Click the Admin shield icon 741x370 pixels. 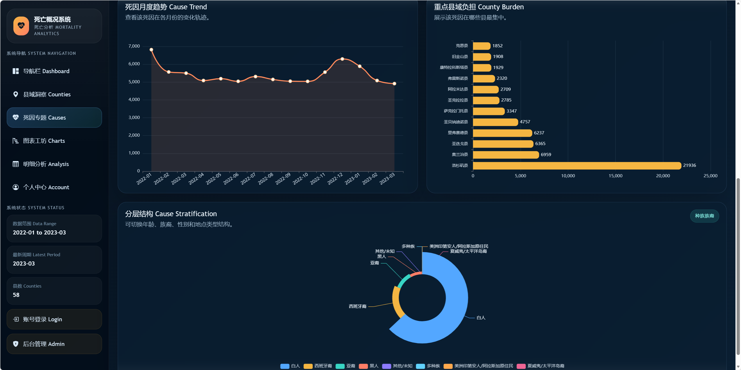[x=16, y=344]
